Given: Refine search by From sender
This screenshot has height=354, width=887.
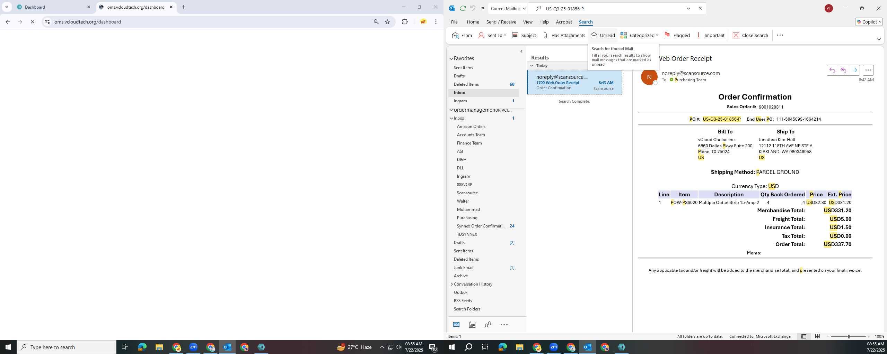Looking at the screenshot, I should pyautogui.click(x=462, y=35).
